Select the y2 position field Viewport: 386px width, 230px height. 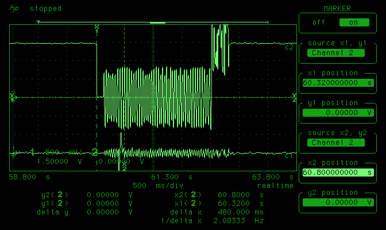[x=337, y=202]
